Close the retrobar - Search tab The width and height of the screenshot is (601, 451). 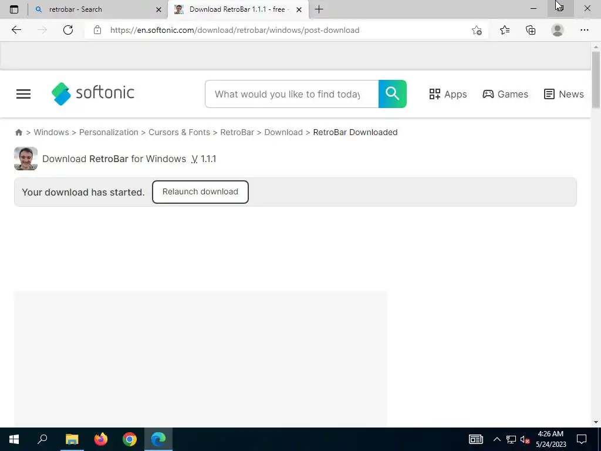158,9
